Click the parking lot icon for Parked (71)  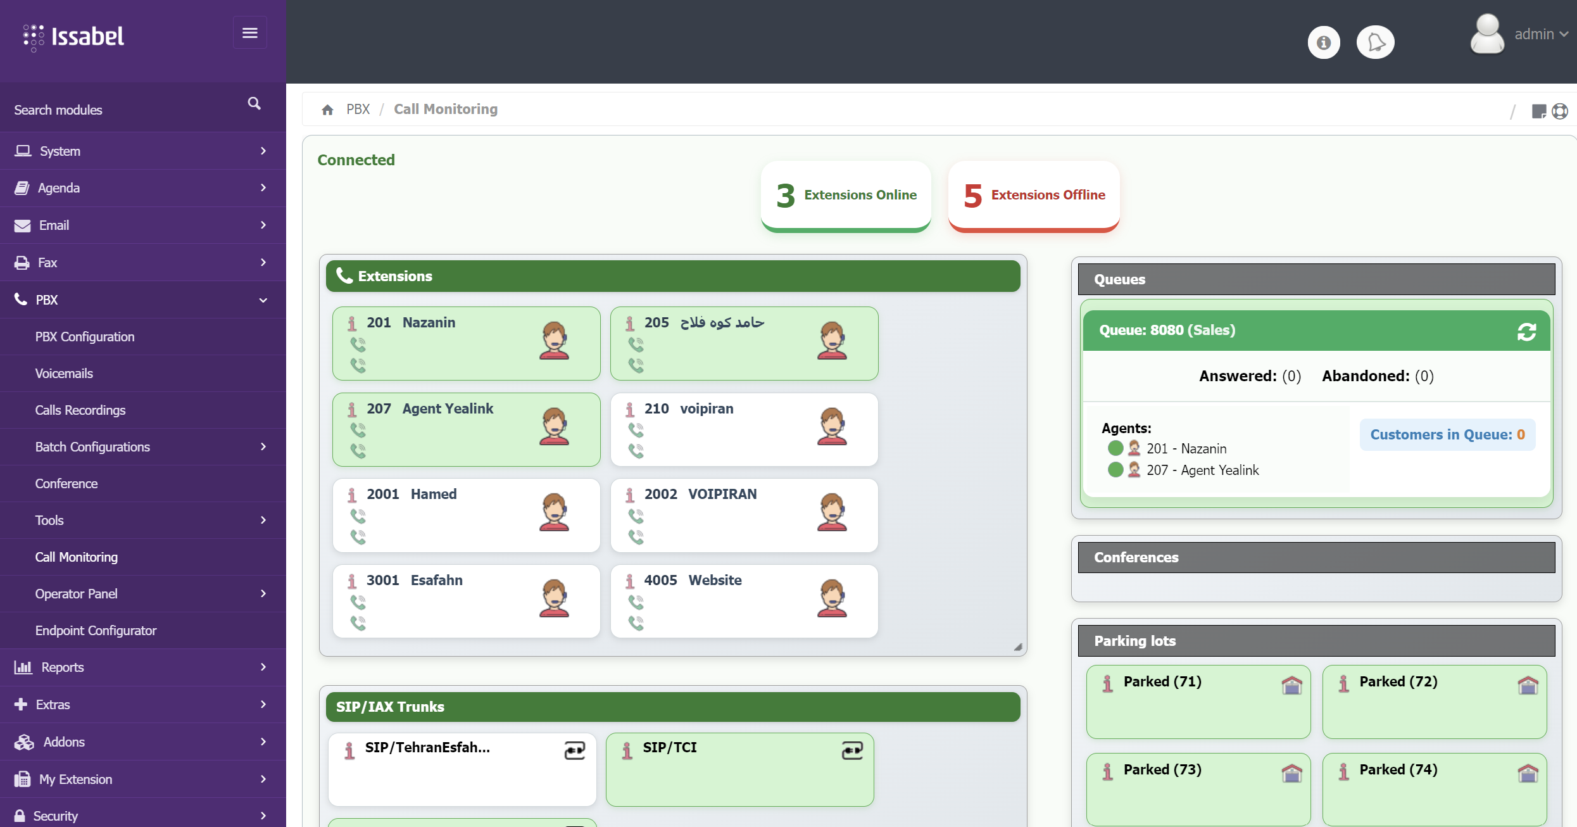click(1291, 685)
